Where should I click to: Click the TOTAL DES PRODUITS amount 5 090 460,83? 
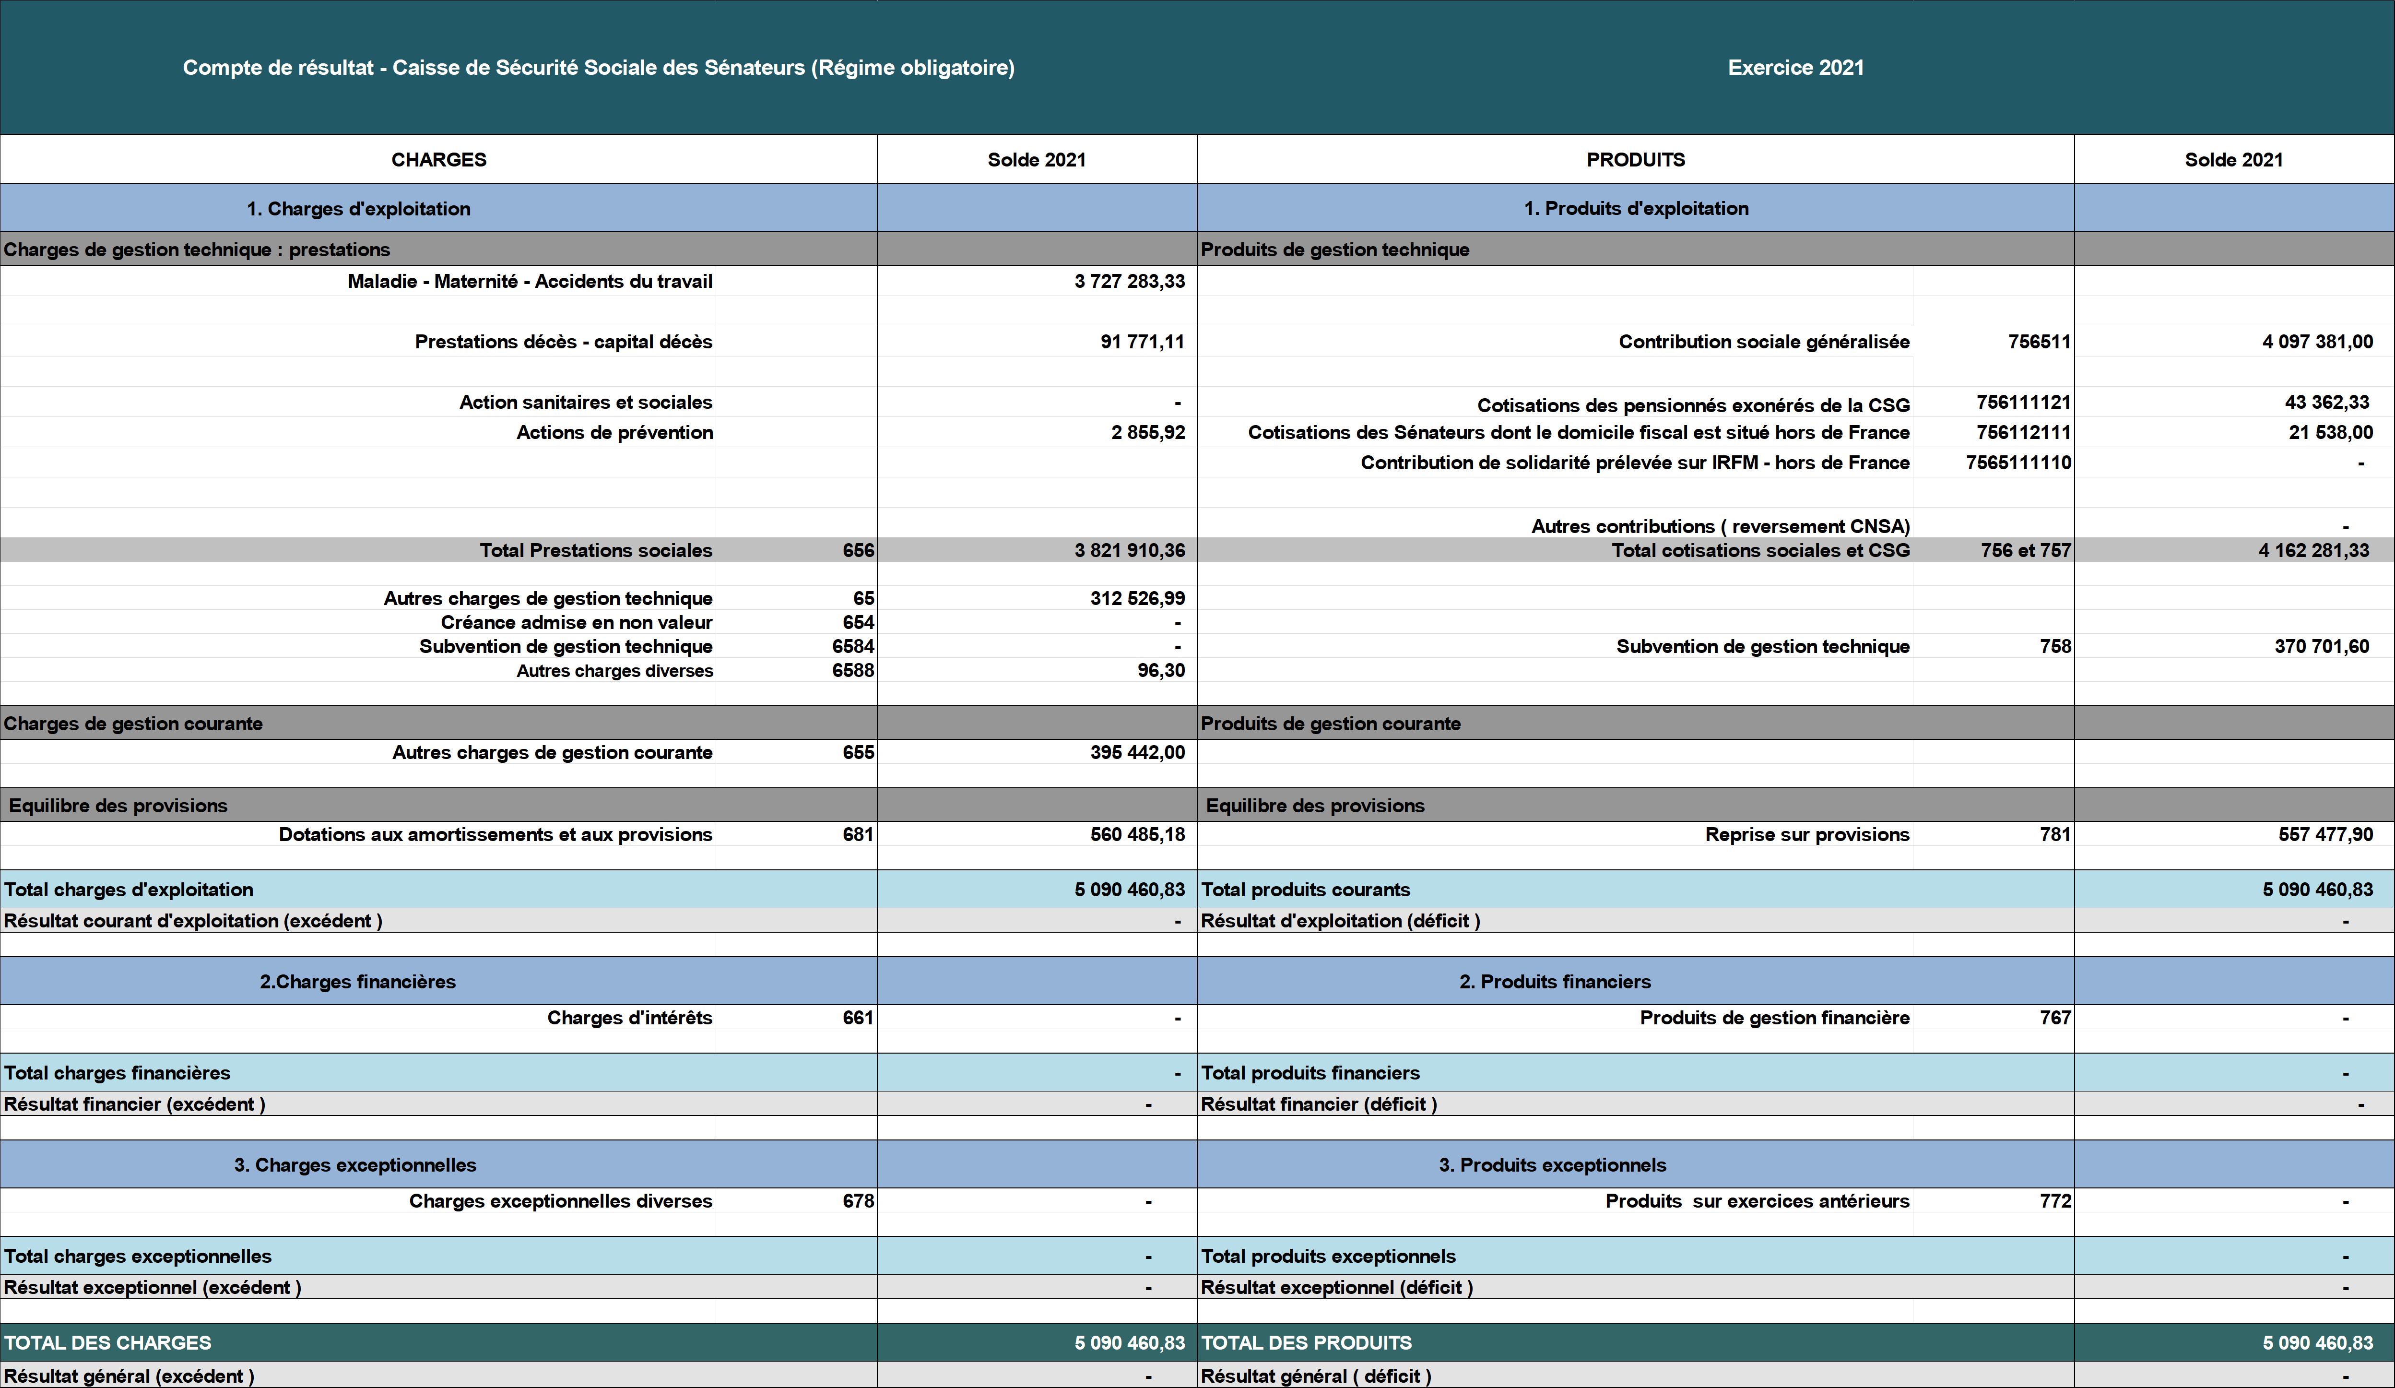coord(2316,1343)
